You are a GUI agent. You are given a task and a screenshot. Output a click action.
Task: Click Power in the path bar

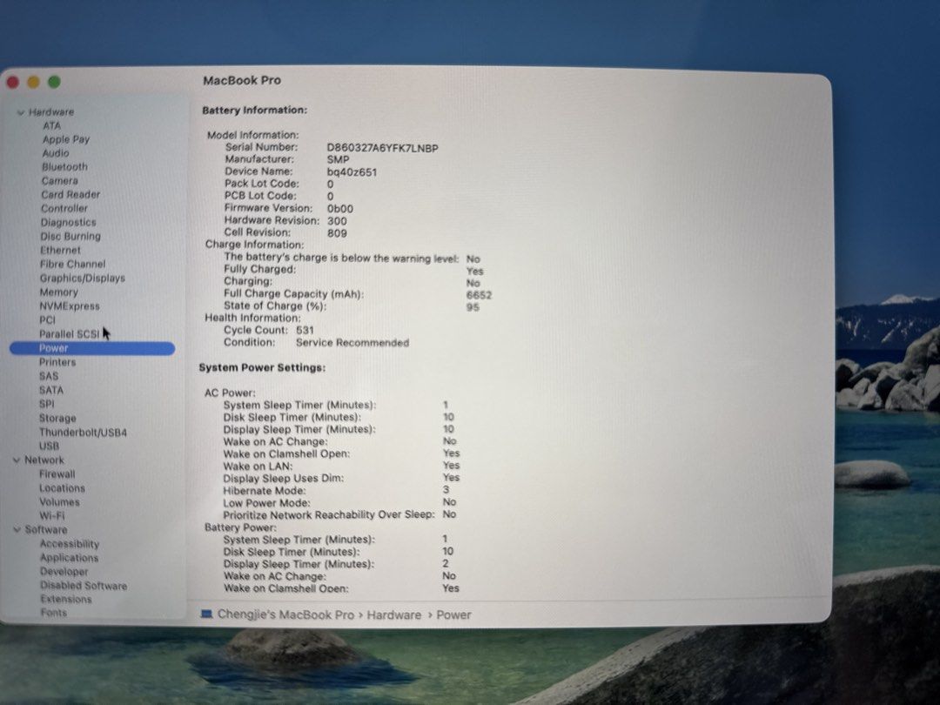click(453, 615)
